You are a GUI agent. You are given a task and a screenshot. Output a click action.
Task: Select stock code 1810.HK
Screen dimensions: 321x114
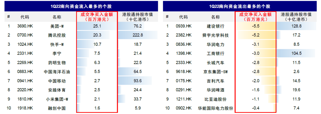(25, 99)
